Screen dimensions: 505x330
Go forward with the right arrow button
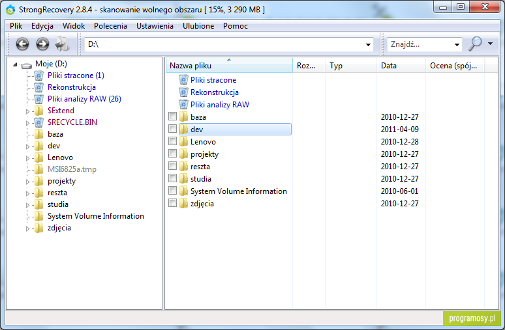42,44
